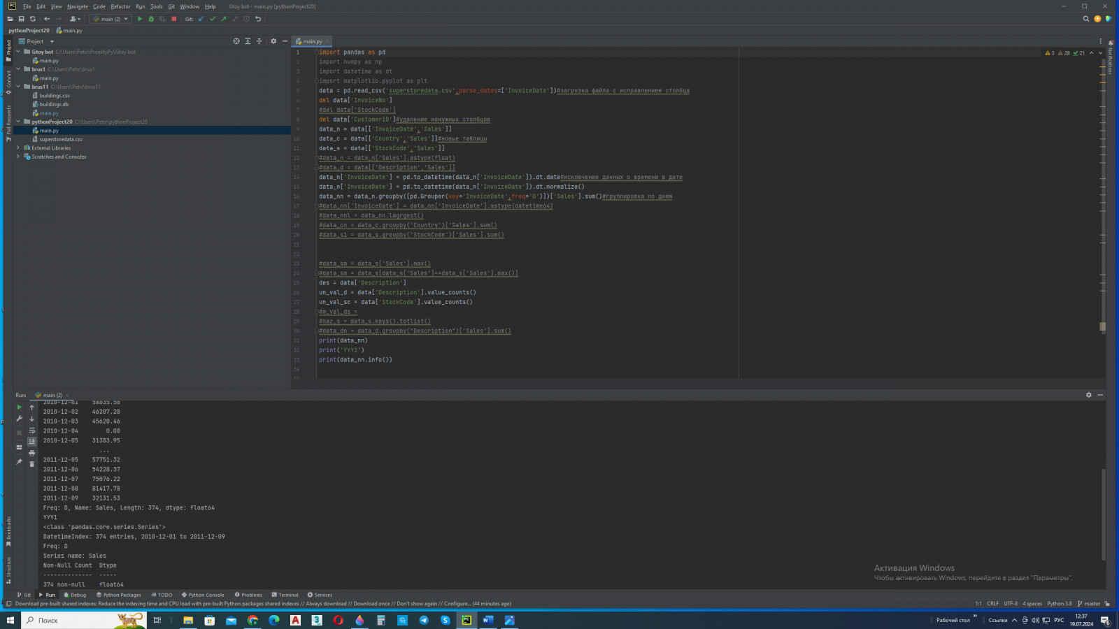Viewport: 1119px width, 629px height.
Task: Open the Terminal tool window button
Action: coord(285,595)
